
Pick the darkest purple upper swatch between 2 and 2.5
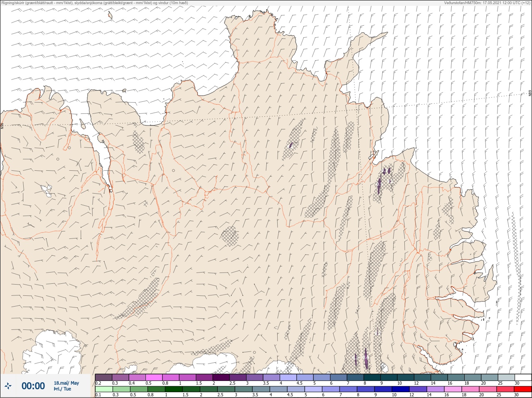point(221,377)
